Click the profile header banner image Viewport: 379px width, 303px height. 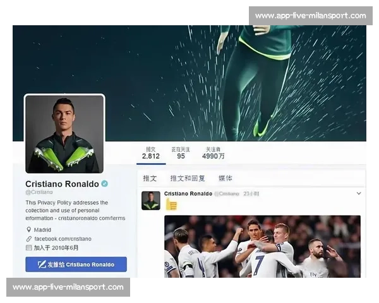coord(189,83)
